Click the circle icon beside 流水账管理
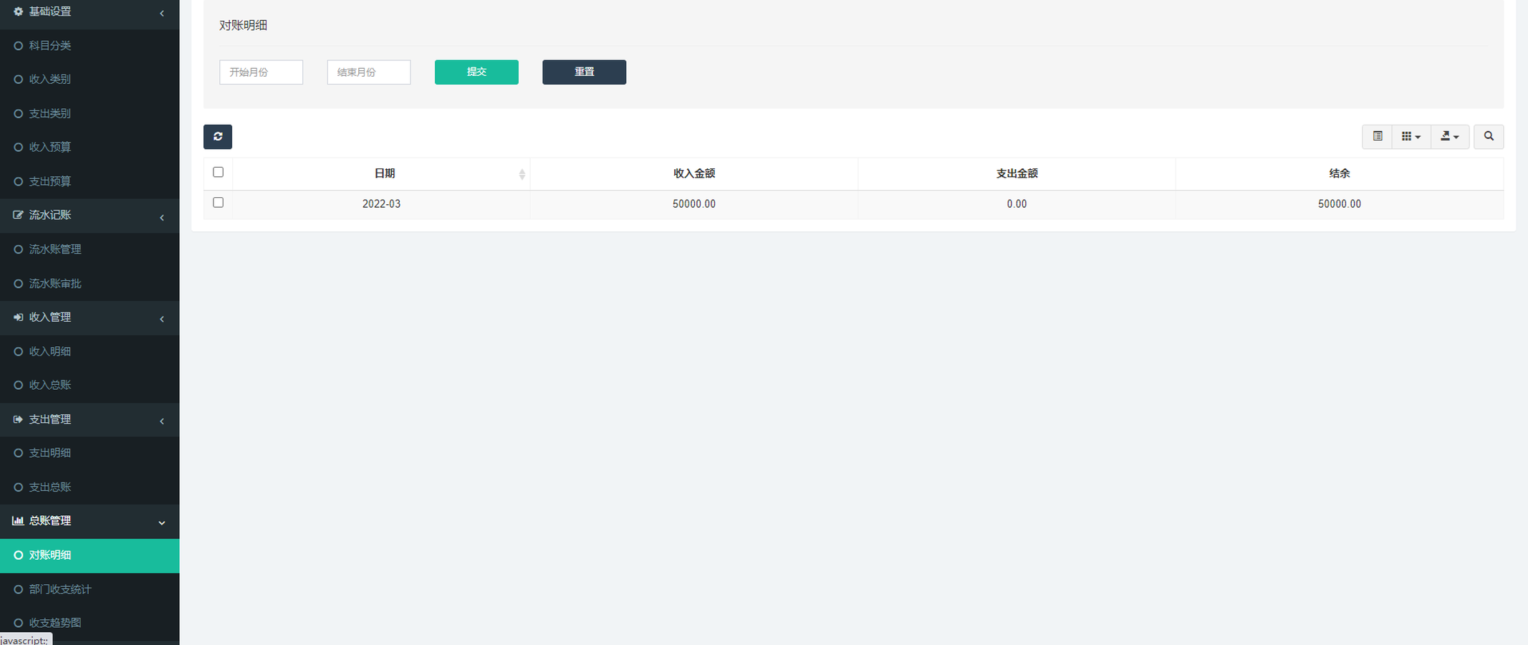This screenshot has width=1528, height=645. [x=19, y=249]
